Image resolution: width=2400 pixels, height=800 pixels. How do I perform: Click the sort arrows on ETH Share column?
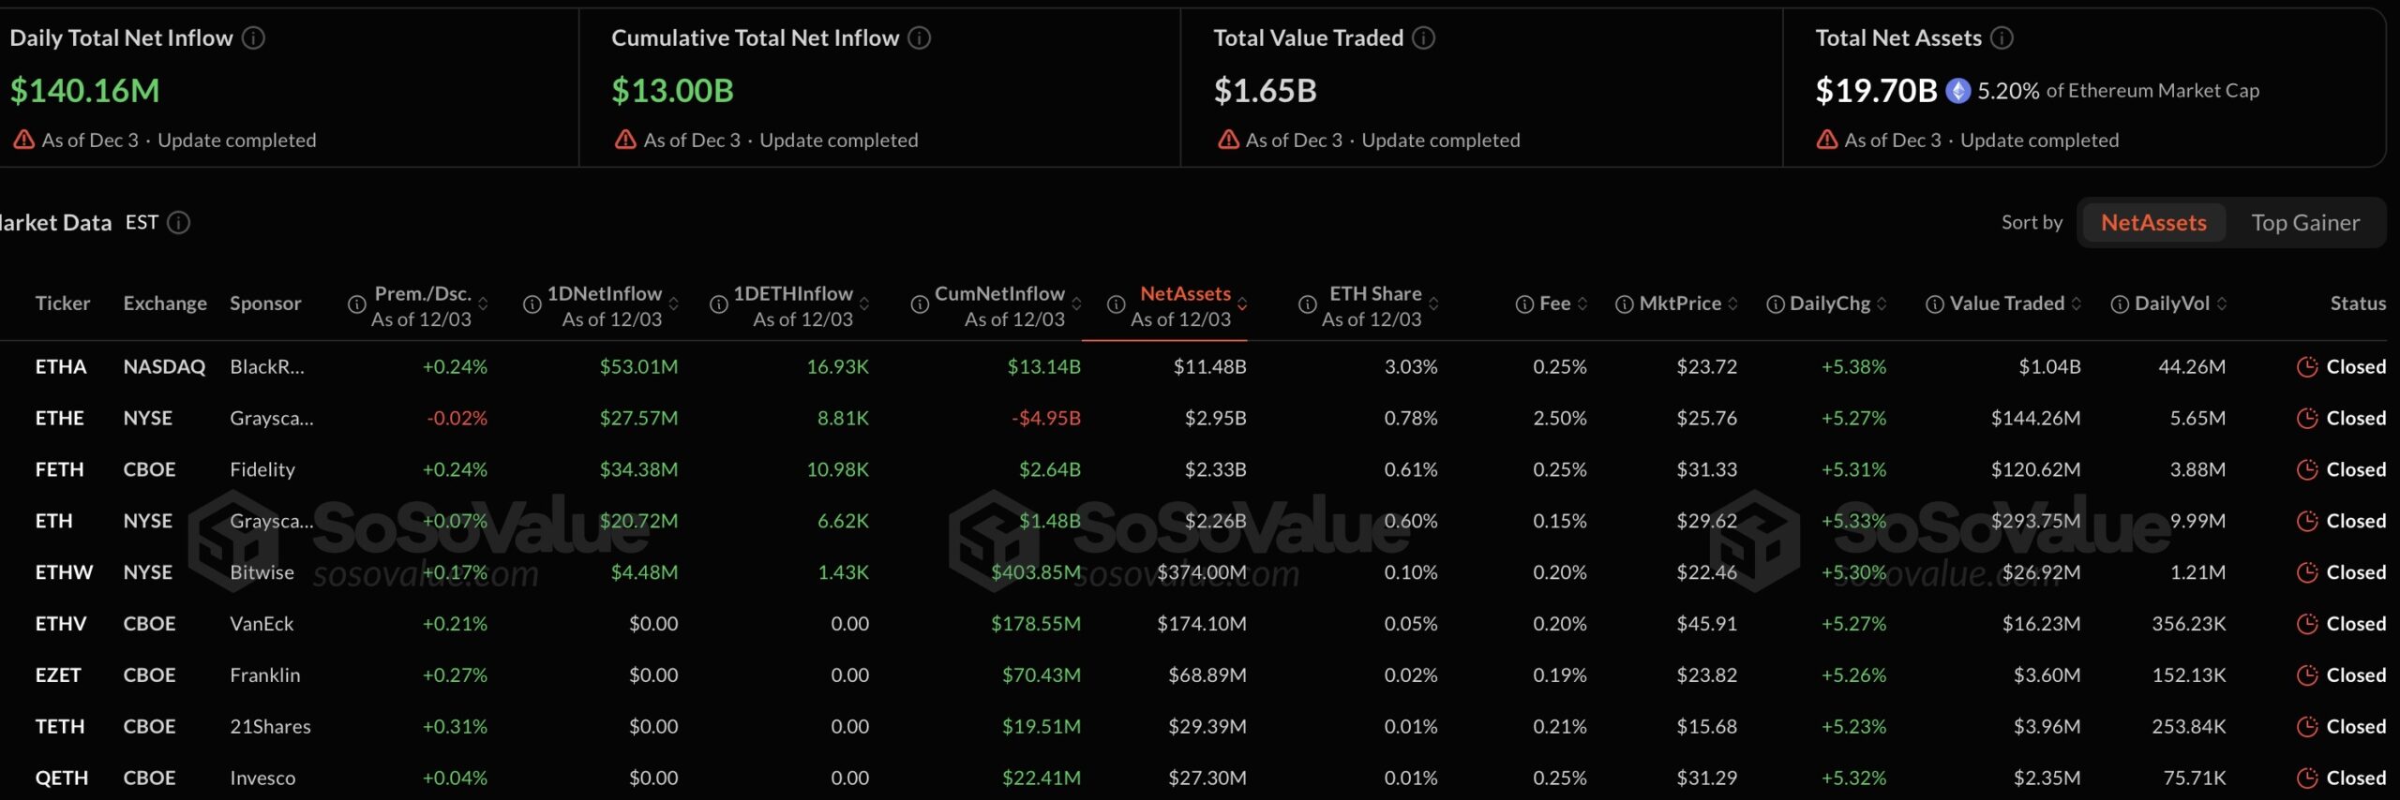[1433, 303]
